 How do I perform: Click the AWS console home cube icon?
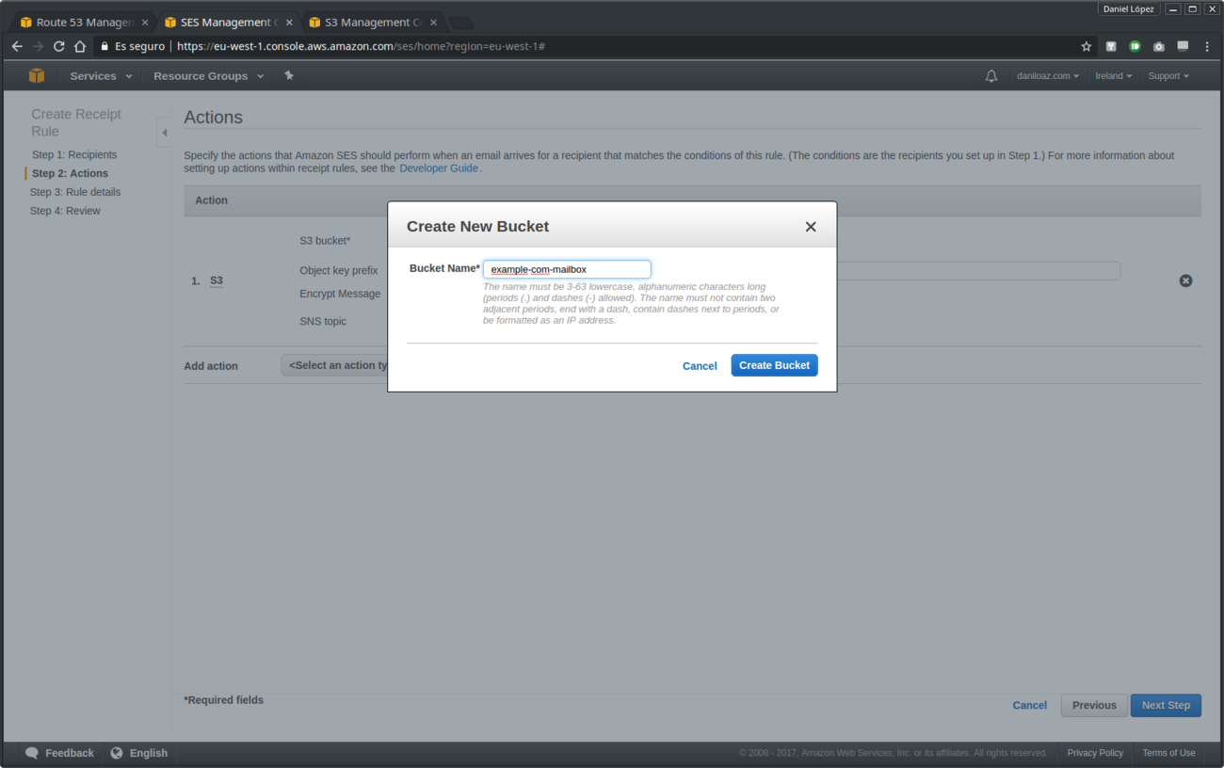36,75
